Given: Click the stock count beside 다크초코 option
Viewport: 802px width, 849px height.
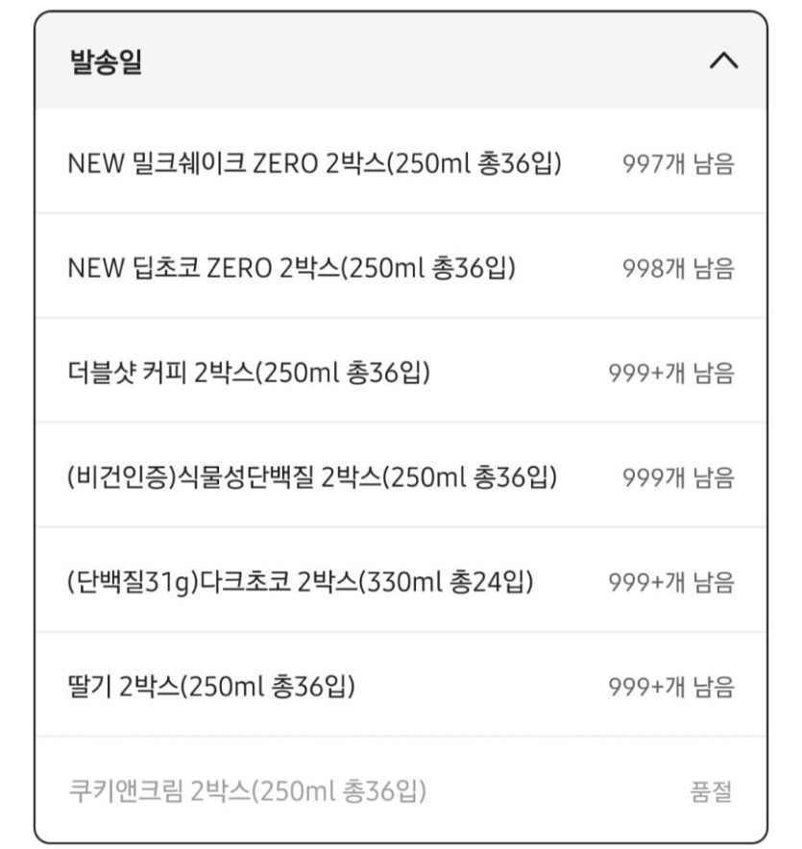Looking at the screenshot, I should click(671, 583).
